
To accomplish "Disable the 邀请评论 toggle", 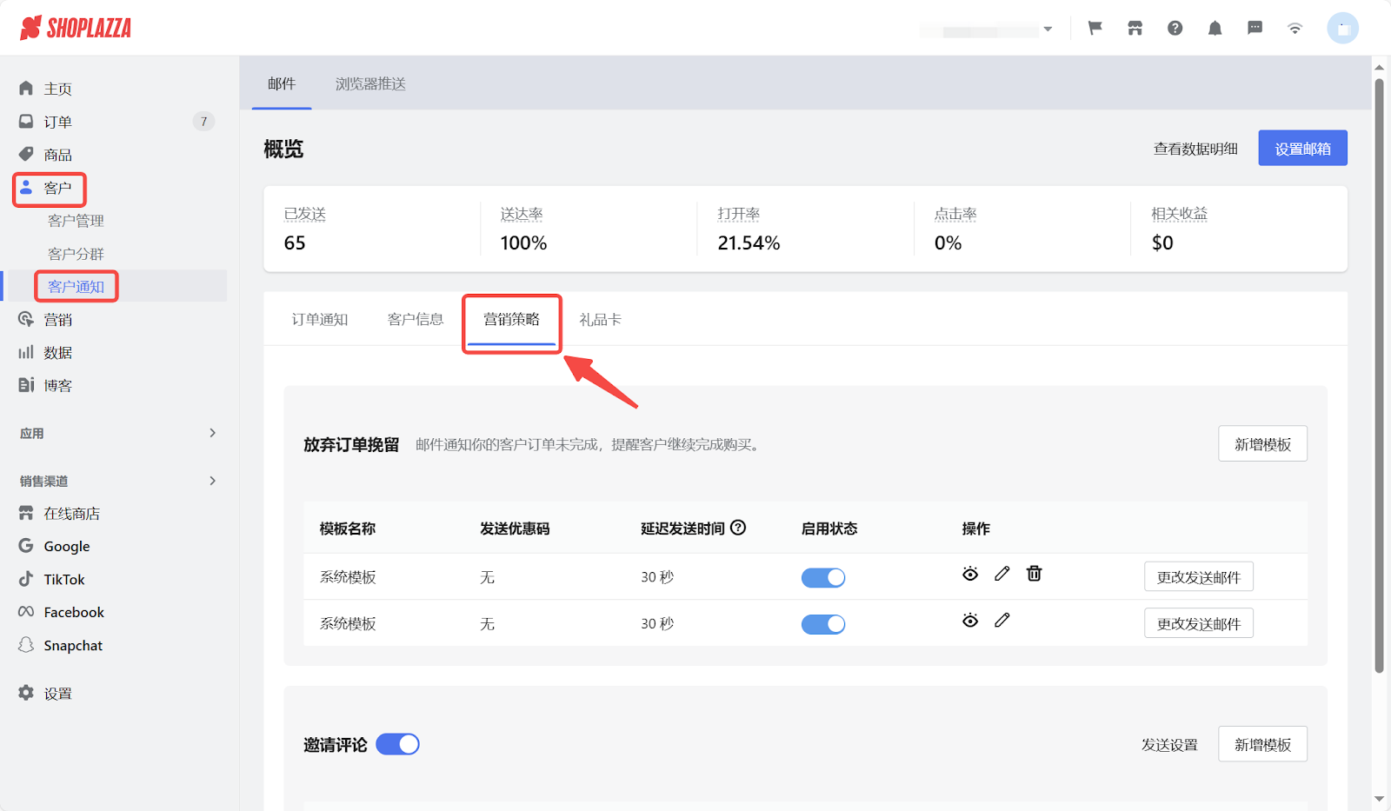I will click(x=397, y=744).
